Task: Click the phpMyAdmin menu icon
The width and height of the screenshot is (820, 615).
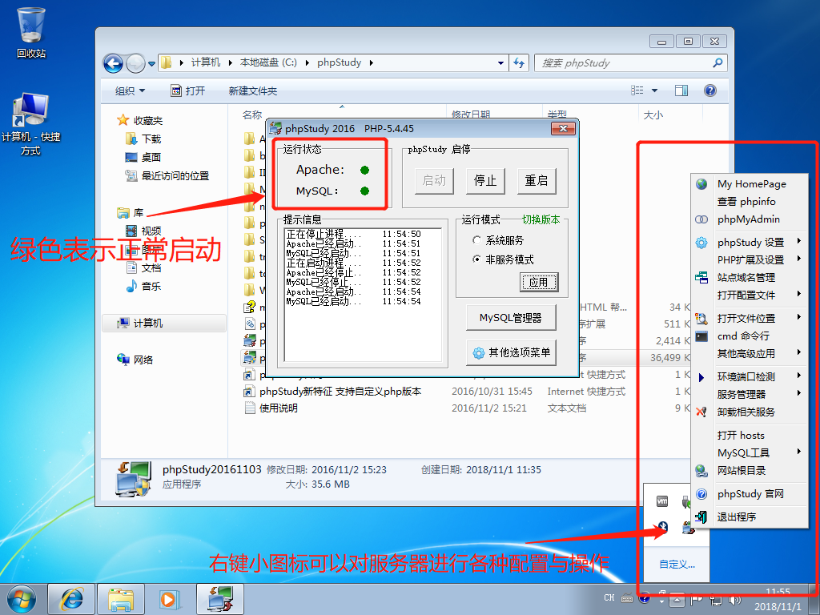Action: click(701, 219)
